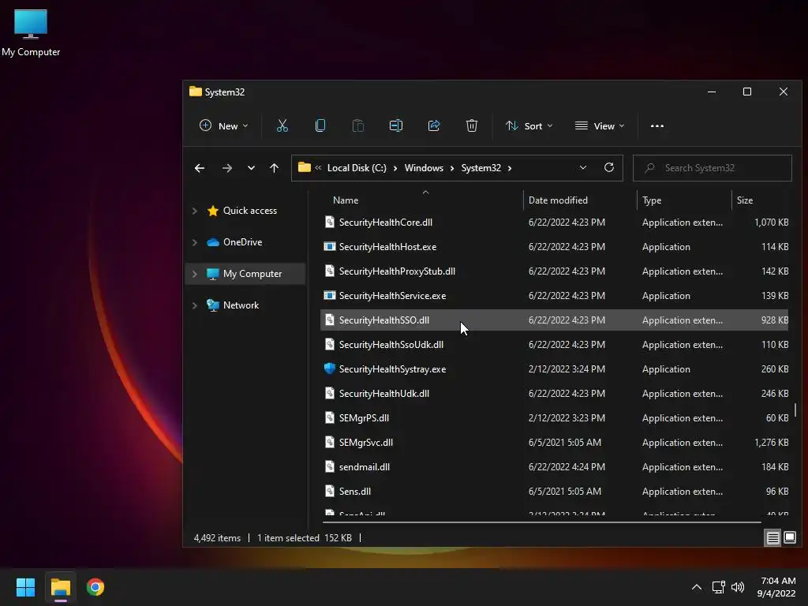The height and width of the screenshot is (606, 808).
Task: Click the Rename icon in toolbar
Action: tap(396, 125)
